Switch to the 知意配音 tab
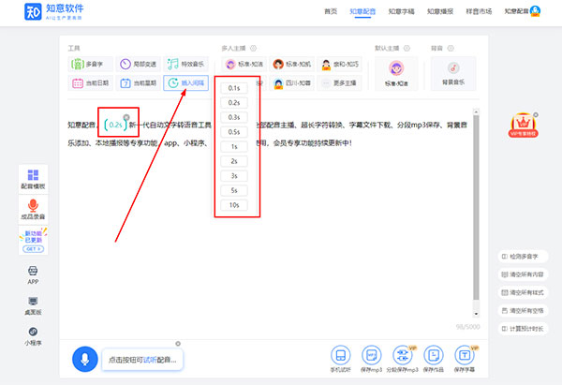Viewport: 562px width, 385px height. click(x=362, y=11)
